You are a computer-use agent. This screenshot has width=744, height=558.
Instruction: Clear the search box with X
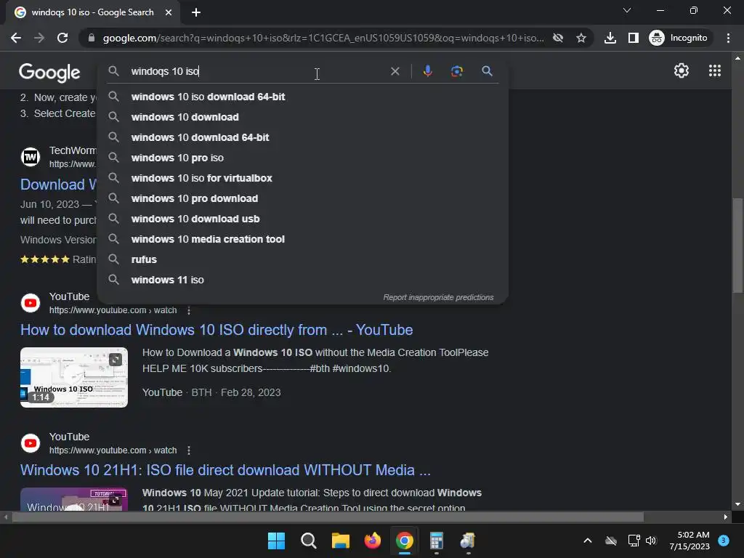[x=395, y=71]
